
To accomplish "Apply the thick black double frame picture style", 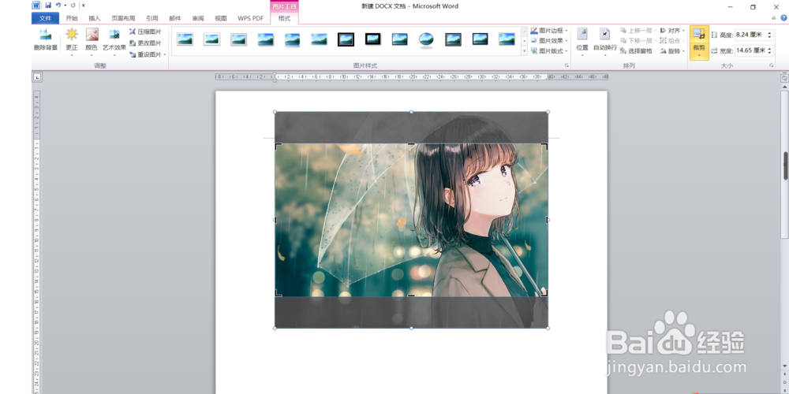I will point(346,39).
